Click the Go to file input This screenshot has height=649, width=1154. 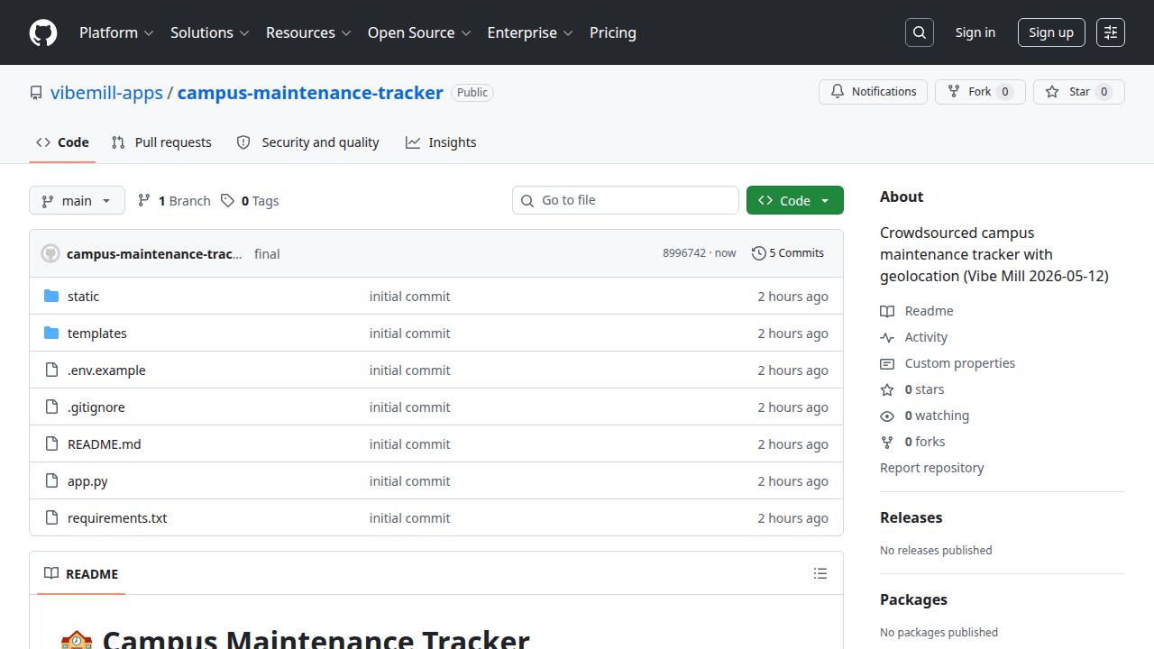click(626, 200)
